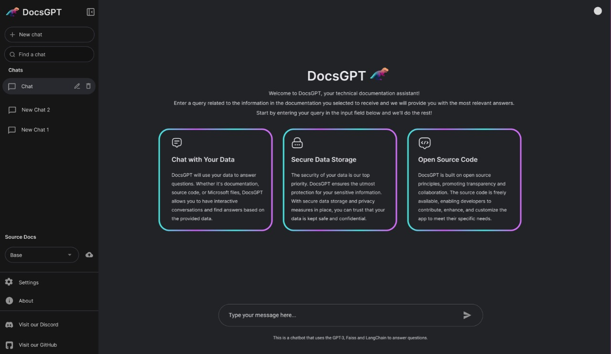Click the send message arrow icon
This screenshot has height=354, width=611.
tap(467, 315)
